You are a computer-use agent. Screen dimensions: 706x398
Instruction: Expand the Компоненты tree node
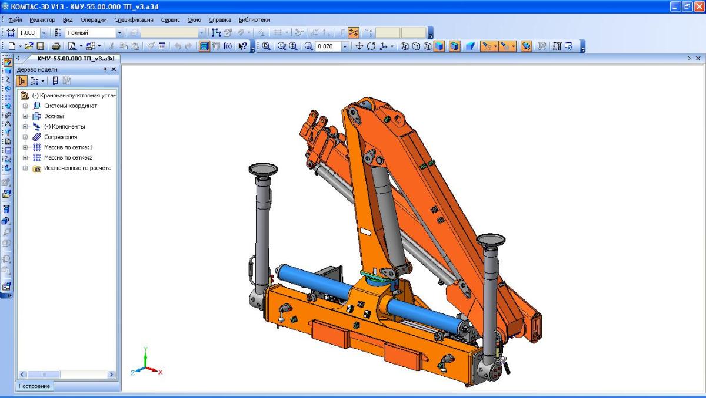[25, 126]
